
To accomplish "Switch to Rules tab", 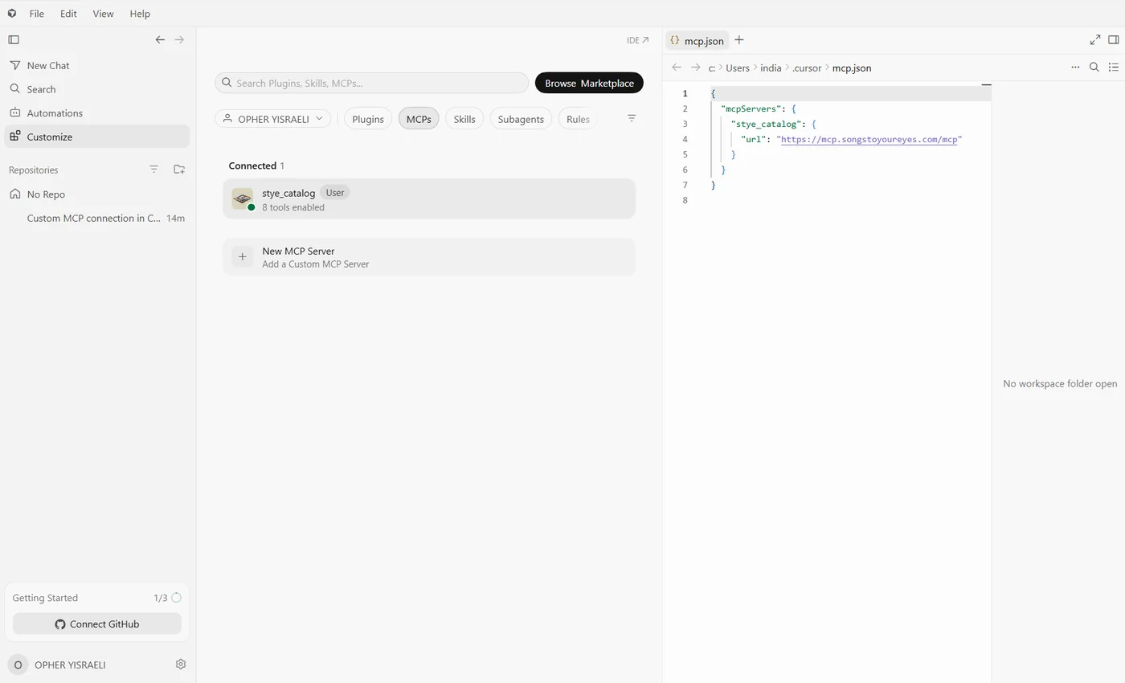I will [x=578, y=119].
